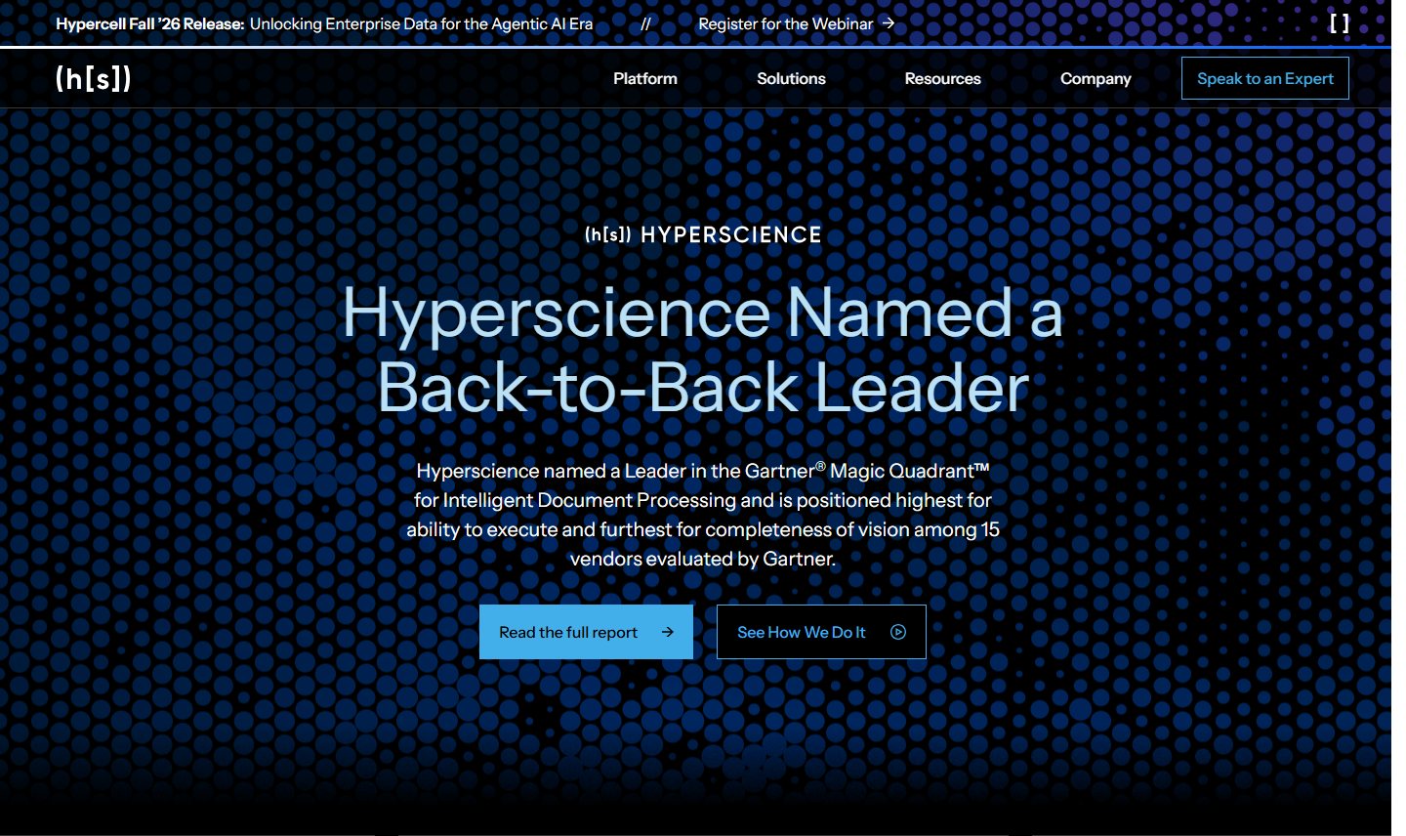This screenshot has height=836, width=1406.
Task: Click the (h[s]) Hyperscience logo in navbar
Action: pyautogui.click(x=94, y=78)
